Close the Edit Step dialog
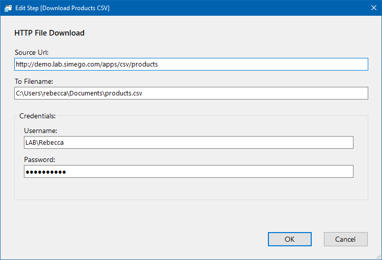This screenshot has height=260, width=382. tap(374, 8)
